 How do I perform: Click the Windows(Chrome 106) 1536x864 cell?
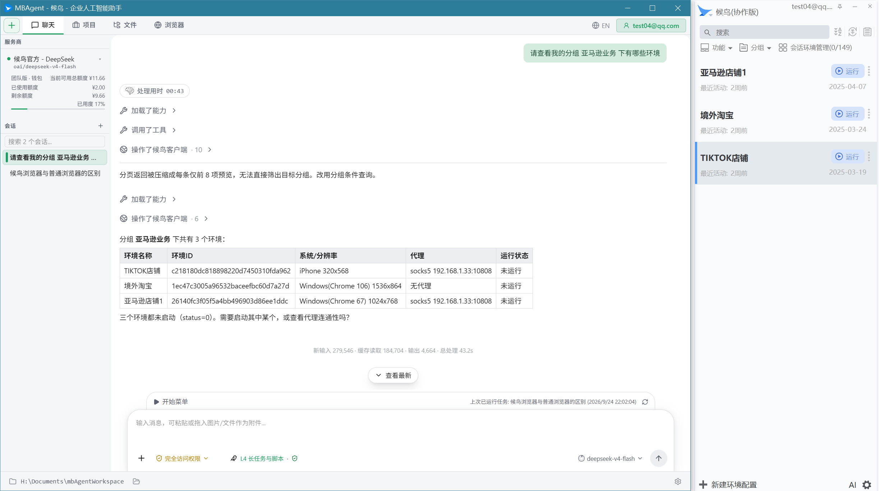tap(350, 286)
